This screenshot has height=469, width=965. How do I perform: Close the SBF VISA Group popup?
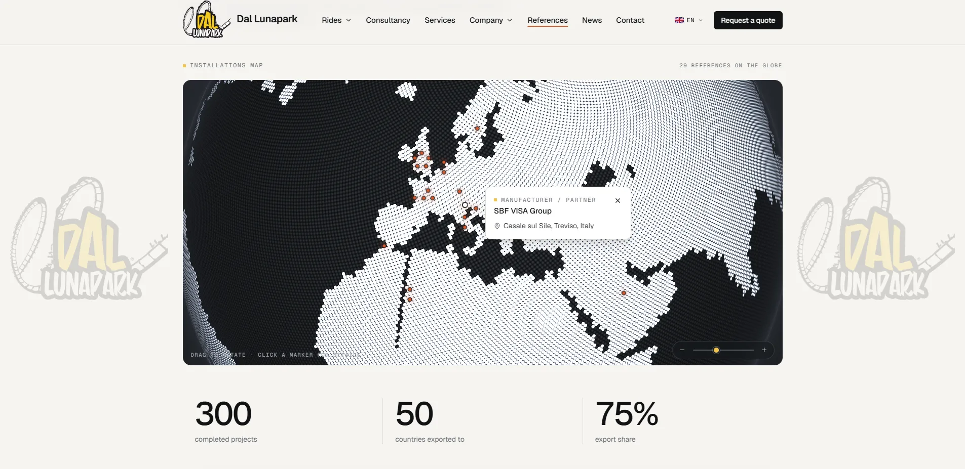coord(617,200)
